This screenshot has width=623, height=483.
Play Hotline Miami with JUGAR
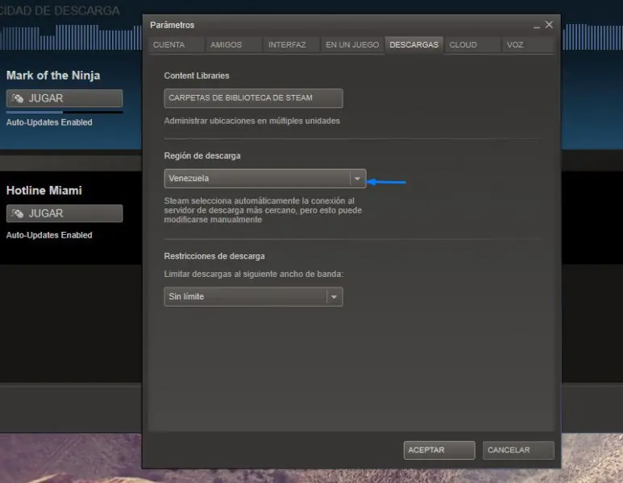click(x=64, y=213)
